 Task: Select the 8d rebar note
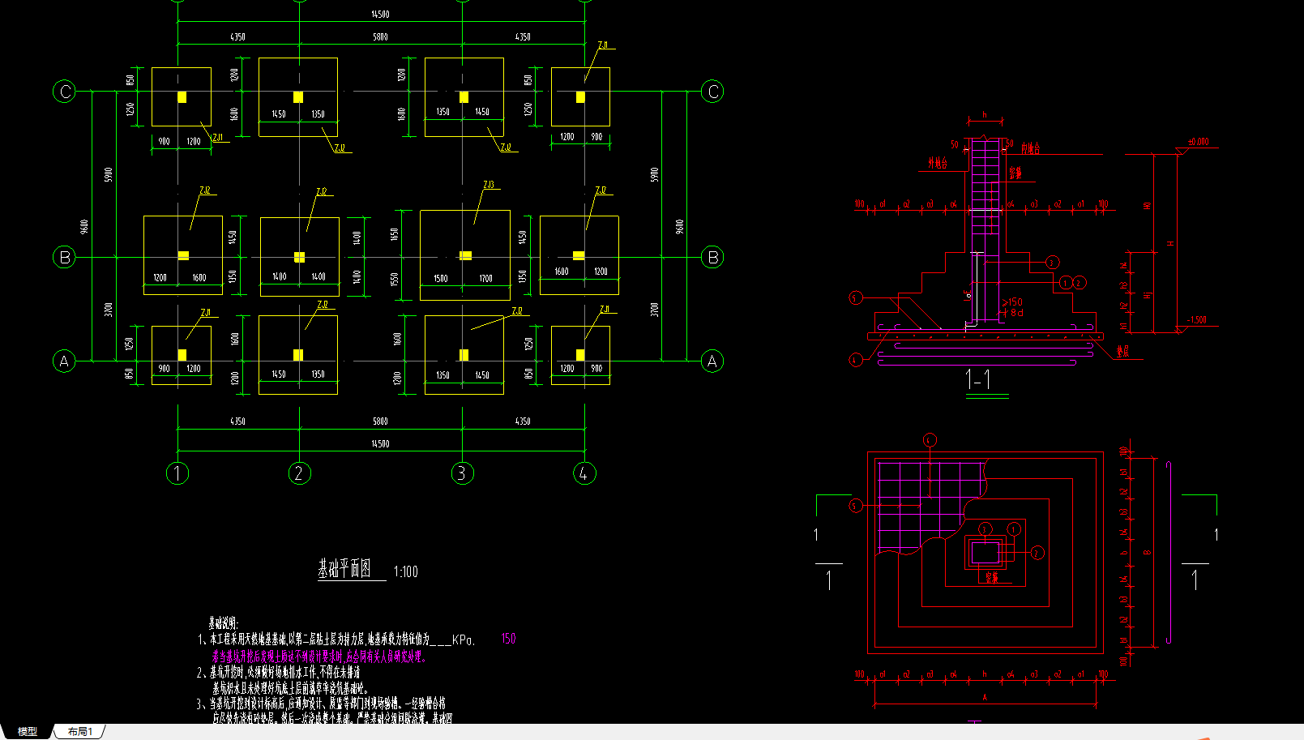coord(1016,312)
